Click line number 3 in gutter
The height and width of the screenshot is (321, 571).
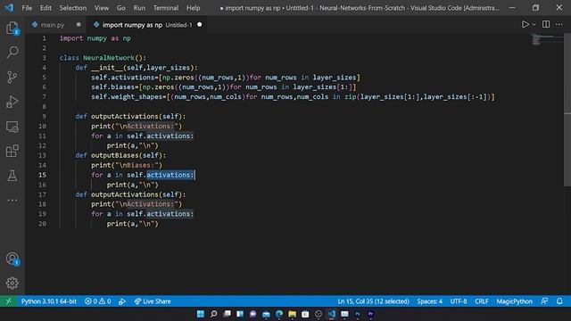tap(44, 58)
